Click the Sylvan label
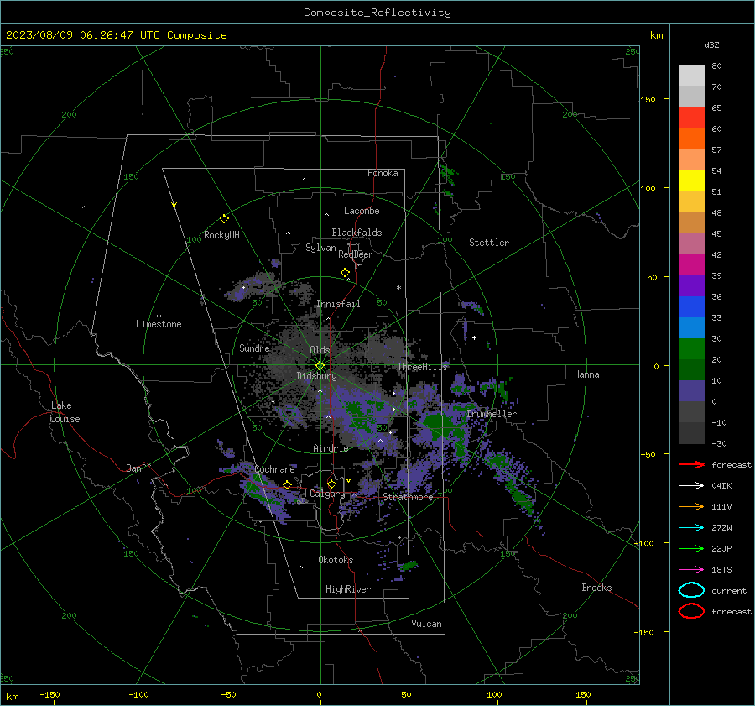 coord(320,248)
